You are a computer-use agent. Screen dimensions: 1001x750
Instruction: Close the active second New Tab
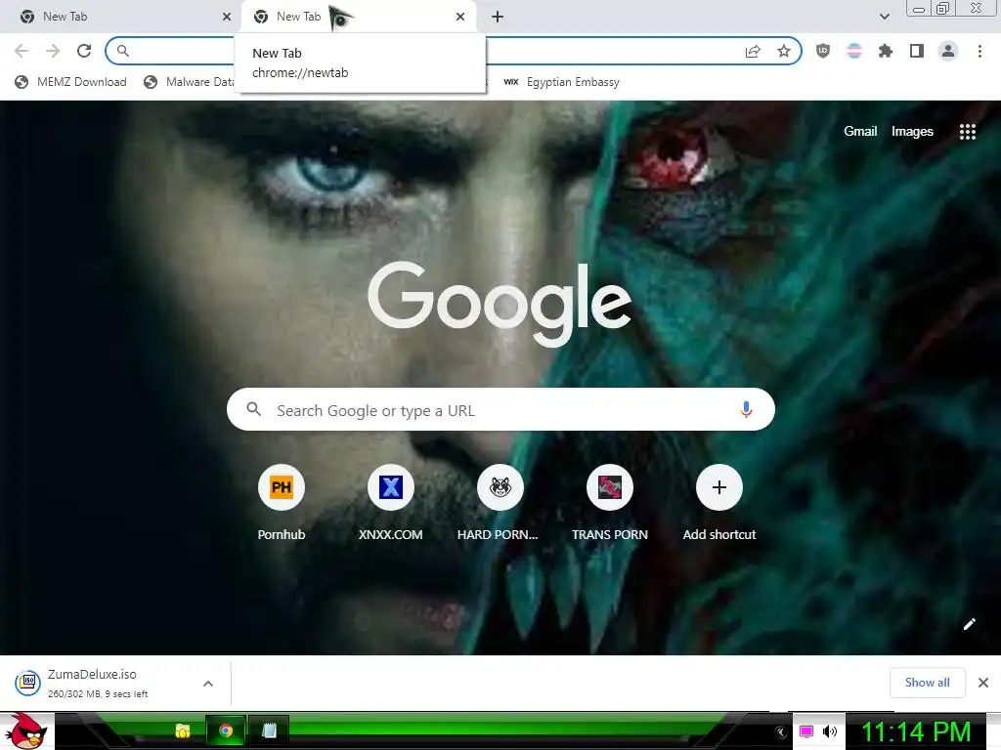(460, 17)
